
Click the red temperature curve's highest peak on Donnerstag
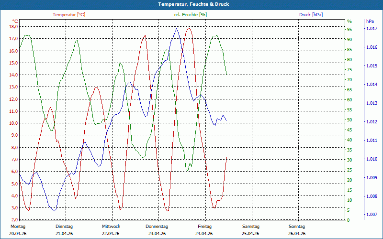(189, 29)
